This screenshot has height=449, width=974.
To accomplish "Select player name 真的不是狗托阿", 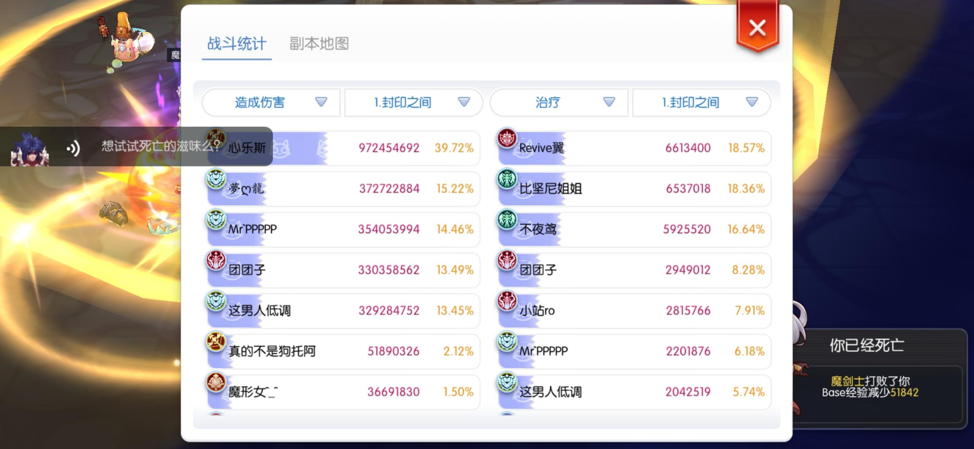I will click(x=272, y=351).
